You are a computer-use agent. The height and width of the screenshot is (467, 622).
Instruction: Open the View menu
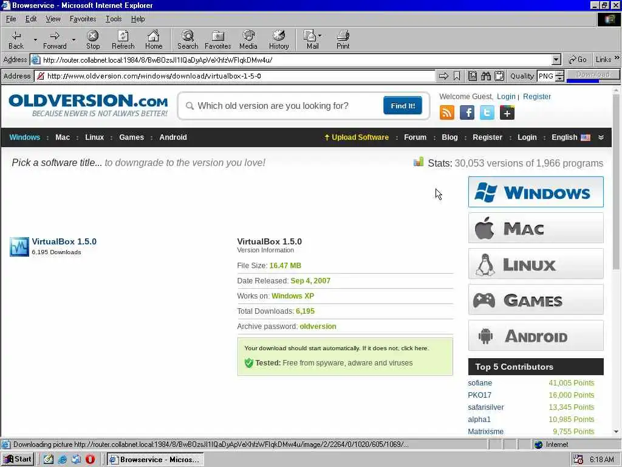tap(53, 19)
